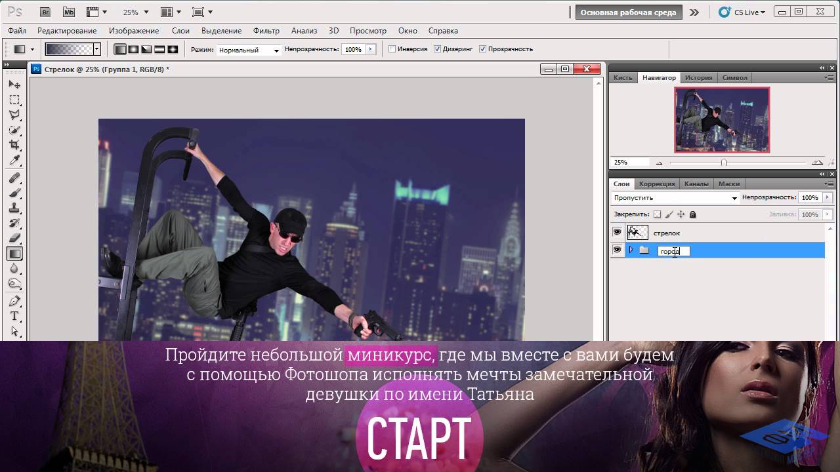
Task: Click the navigator zoom in icon
Action: coord(817,163)
